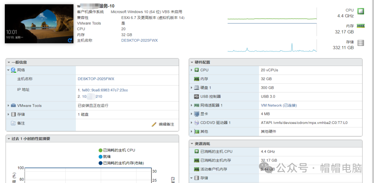Click the IPv6 address fe80::9ca6:6983:47c7:23cc
The width and height of the screenshot is (374, 183).
click(105, 90)
